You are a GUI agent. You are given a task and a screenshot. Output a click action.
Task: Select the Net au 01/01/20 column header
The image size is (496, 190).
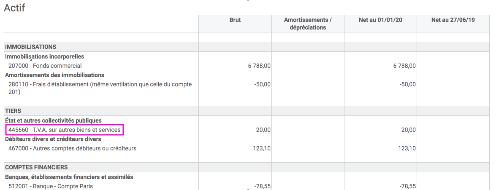click(x=380, y=20)
